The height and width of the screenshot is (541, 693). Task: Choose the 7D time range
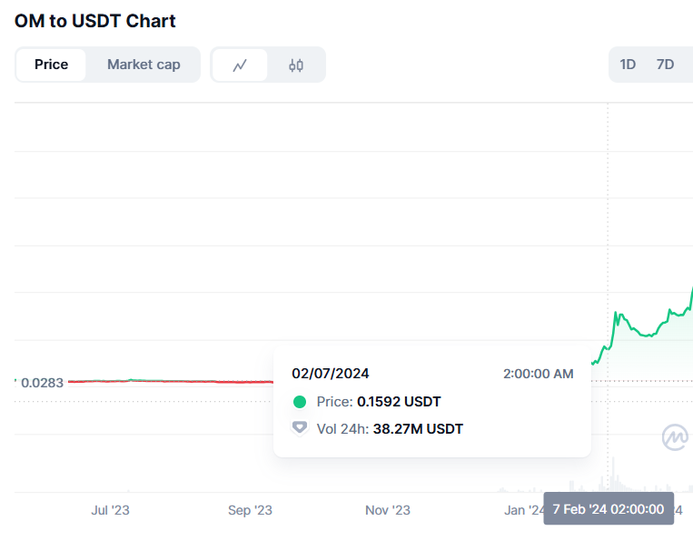tap(665, 65)
